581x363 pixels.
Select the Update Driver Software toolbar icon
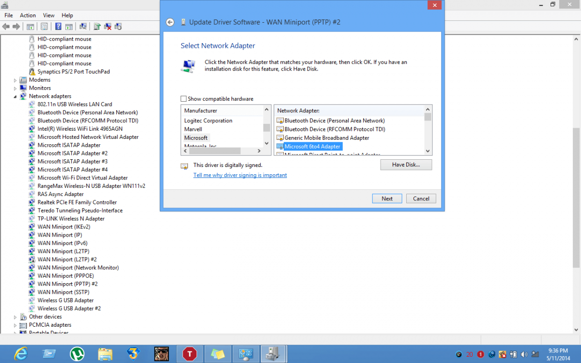coord(97,26)
